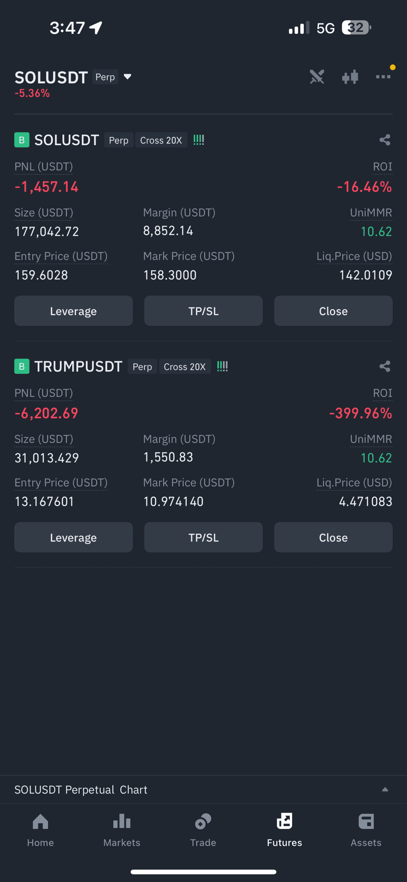Tap the crossed swords icon in header
407x882 pixels.
click(317, 77)
